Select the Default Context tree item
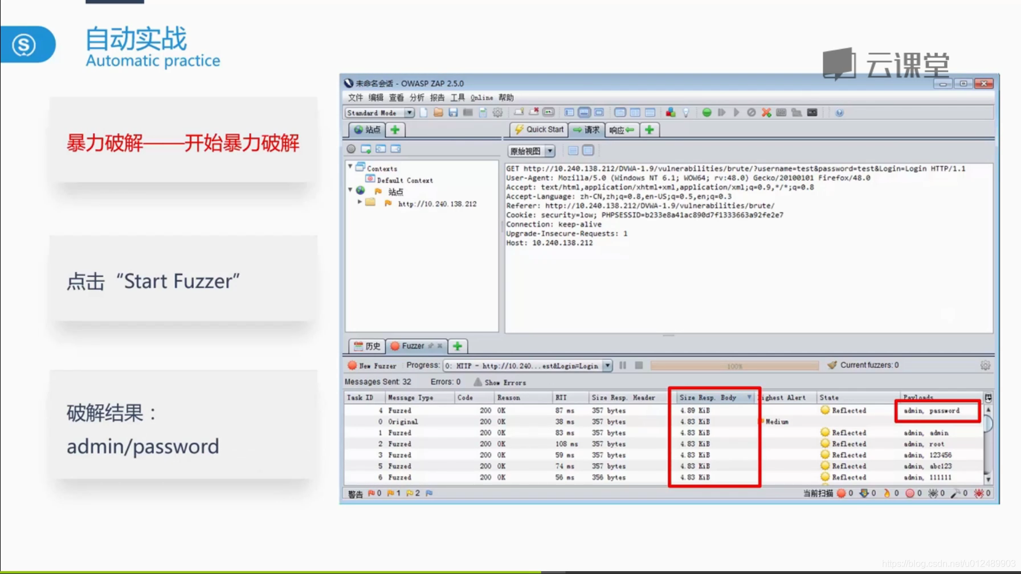Image resolution: width=1021 pixels, height=574 pixels. (x=399, y=180)
